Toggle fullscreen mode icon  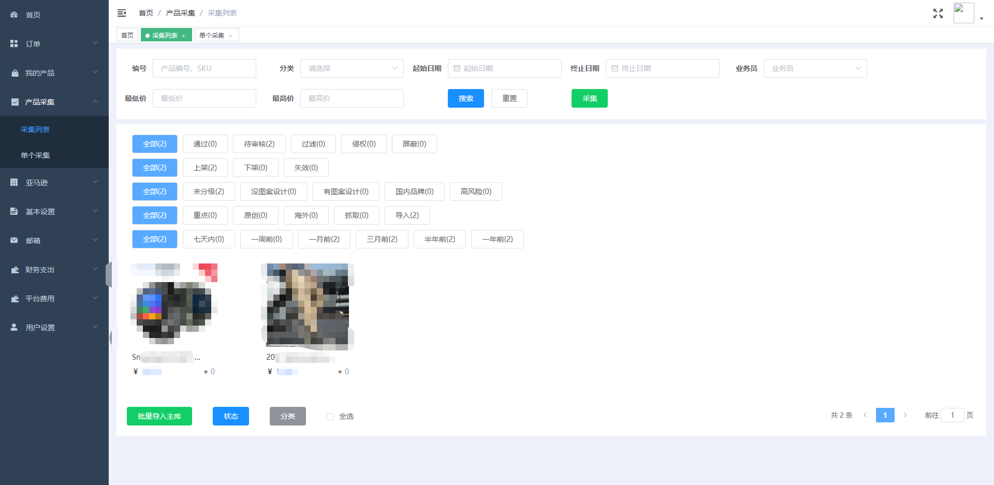point(938,13)
